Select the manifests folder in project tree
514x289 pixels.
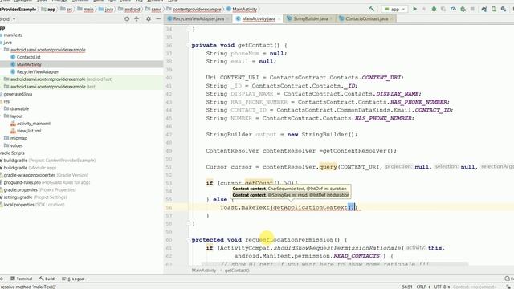tap(13, 35)
